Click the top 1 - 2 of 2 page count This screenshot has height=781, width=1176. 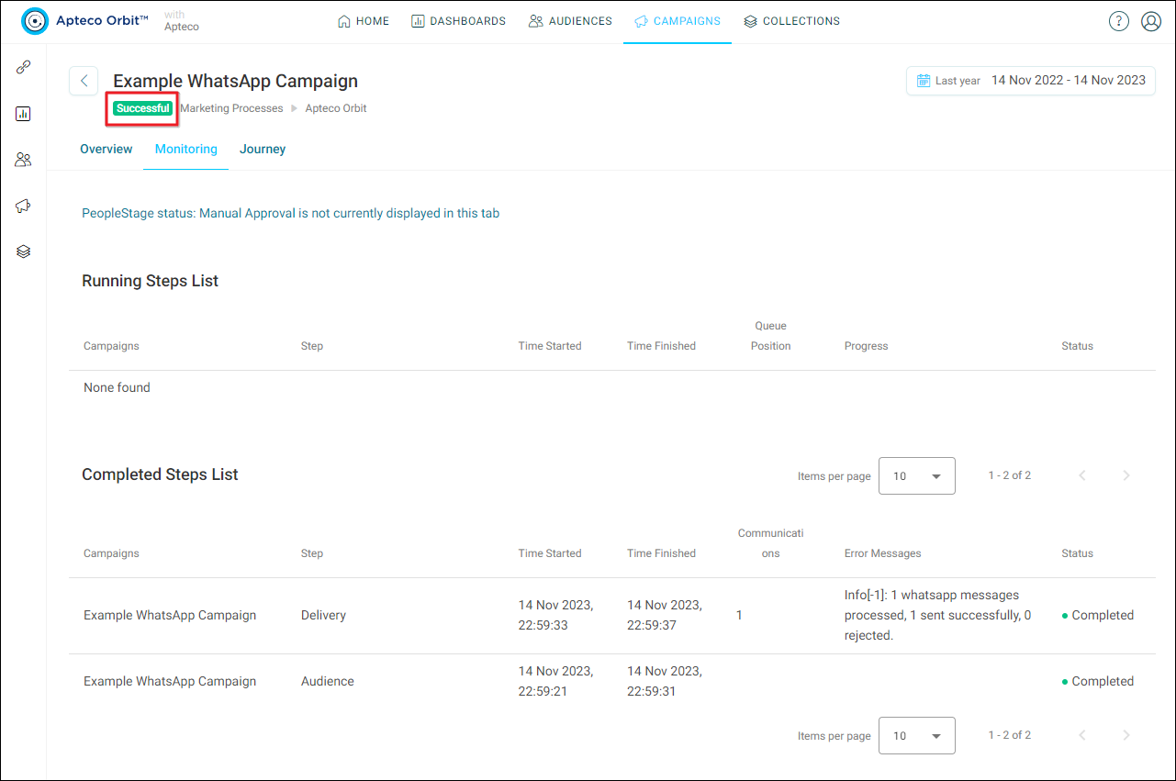click(1010, 475)
